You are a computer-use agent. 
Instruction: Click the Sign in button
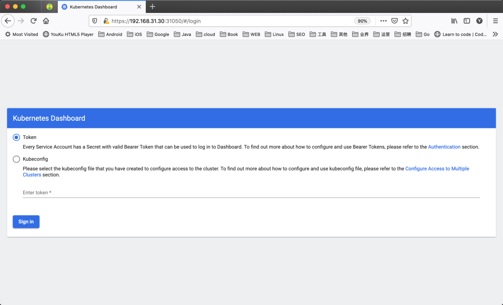coord(26,222)
